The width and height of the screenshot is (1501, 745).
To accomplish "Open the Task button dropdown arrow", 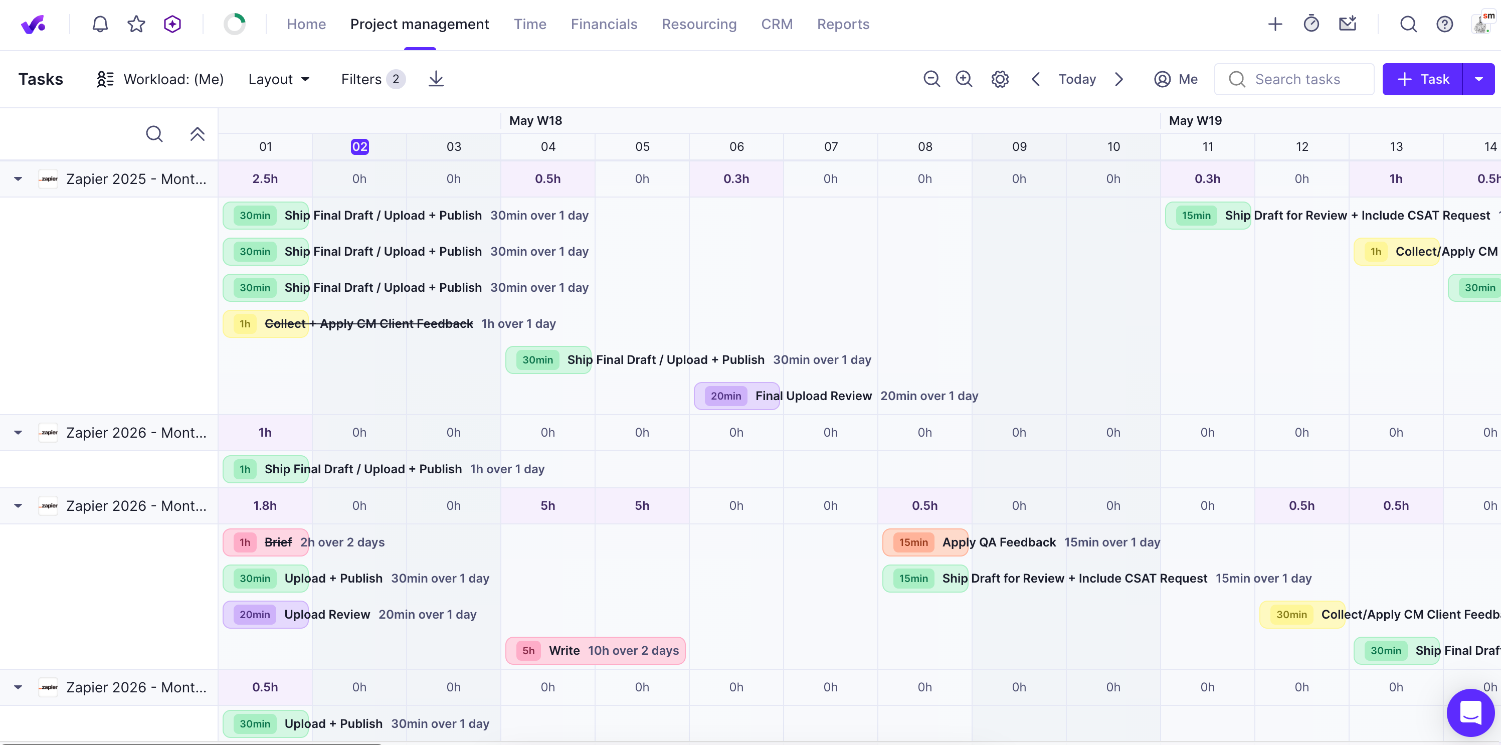I will [1478, 79].
